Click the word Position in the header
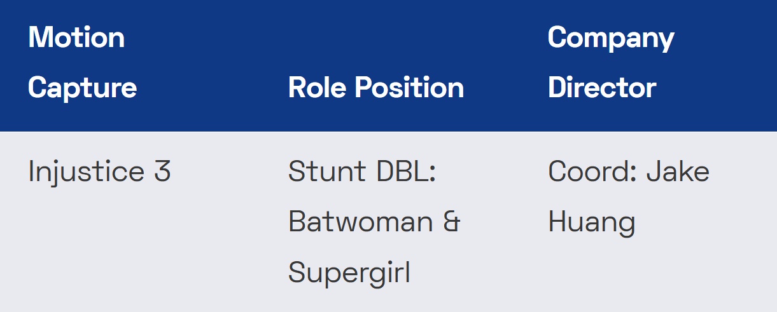The width and height of the screenshot is (777, 312). 409,87
